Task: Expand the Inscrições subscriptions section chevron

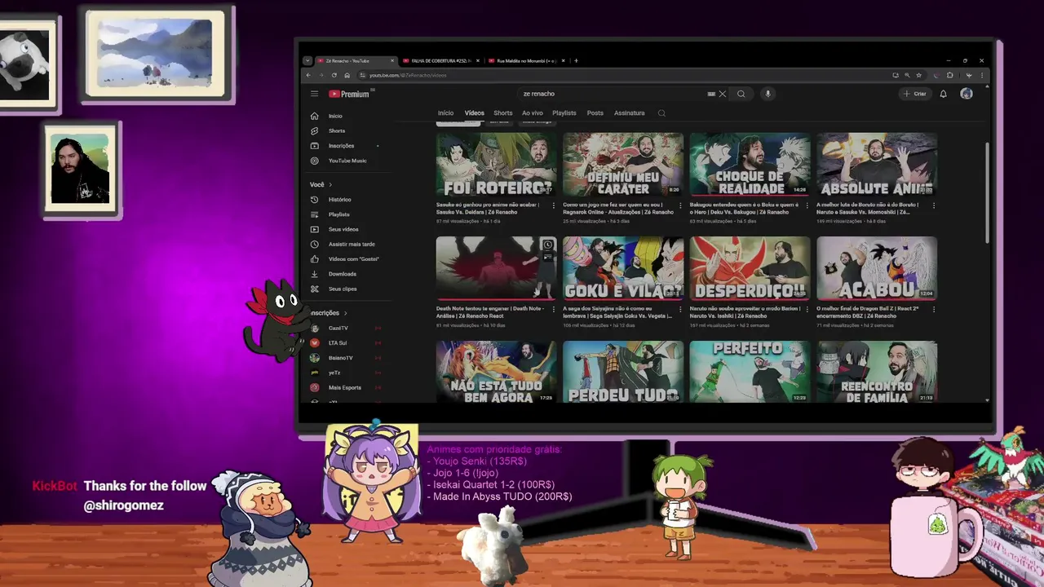Action: click(x=345, y=313)
